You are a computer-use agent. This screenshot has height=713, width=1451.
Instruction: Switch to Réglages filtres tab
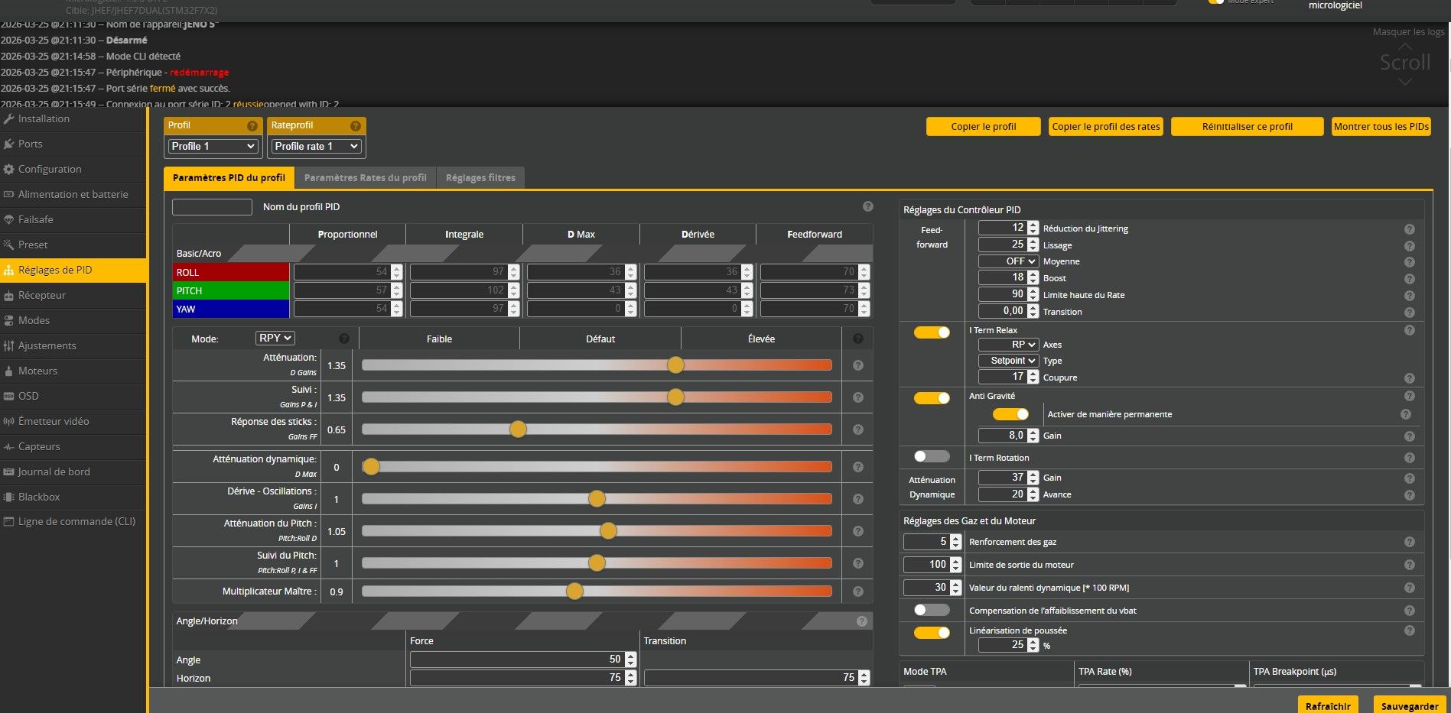pos(480,178)
